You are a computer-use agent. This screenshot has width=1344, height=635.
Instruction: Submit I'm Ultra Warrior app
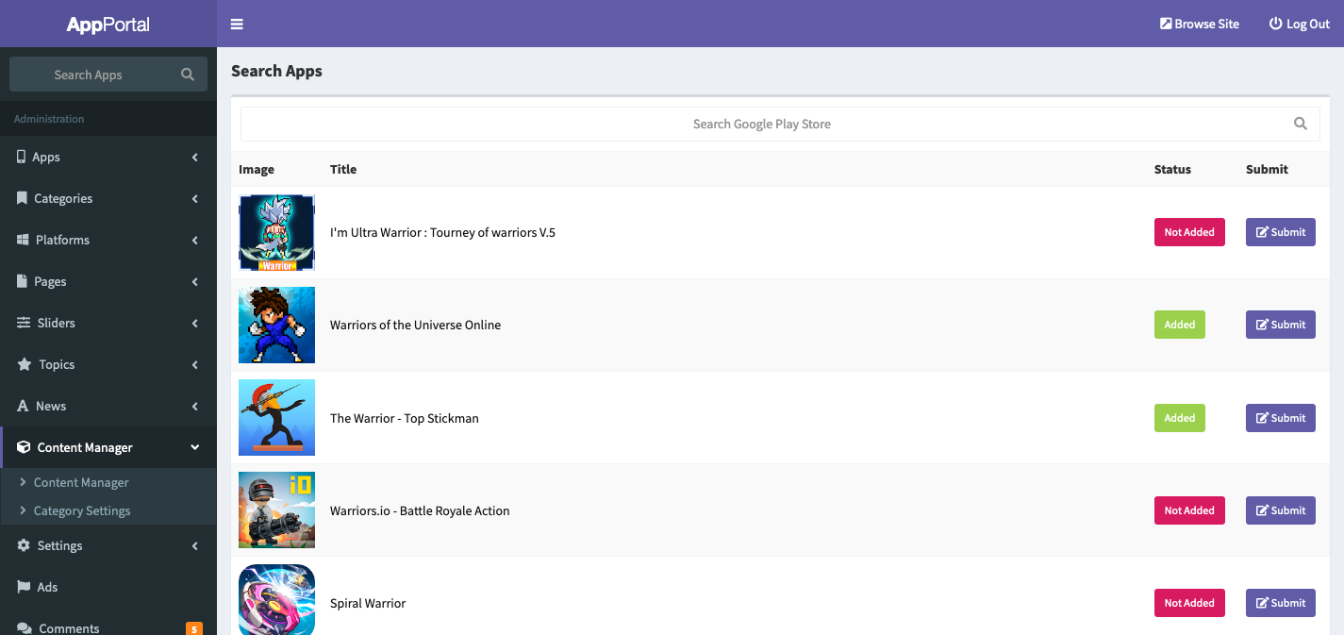click(x=1280, y=232)
